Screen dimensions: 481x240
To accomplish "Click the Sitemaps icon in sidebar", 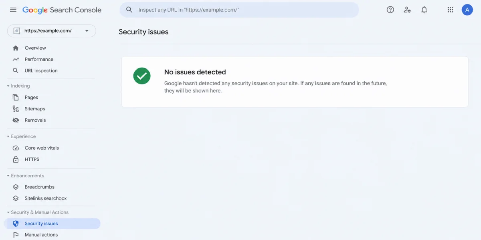I will tap(16, 109).
